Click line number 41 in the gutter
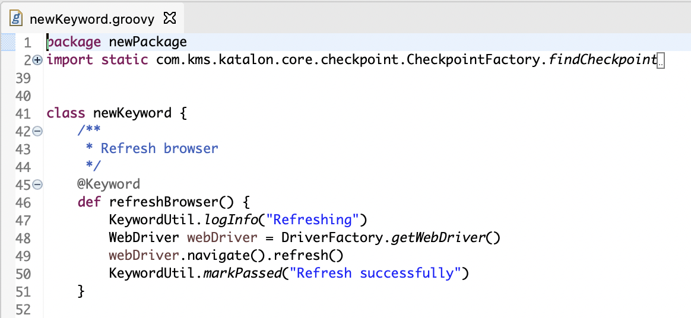This screenshot has height=318, width=691. point(23,113)
